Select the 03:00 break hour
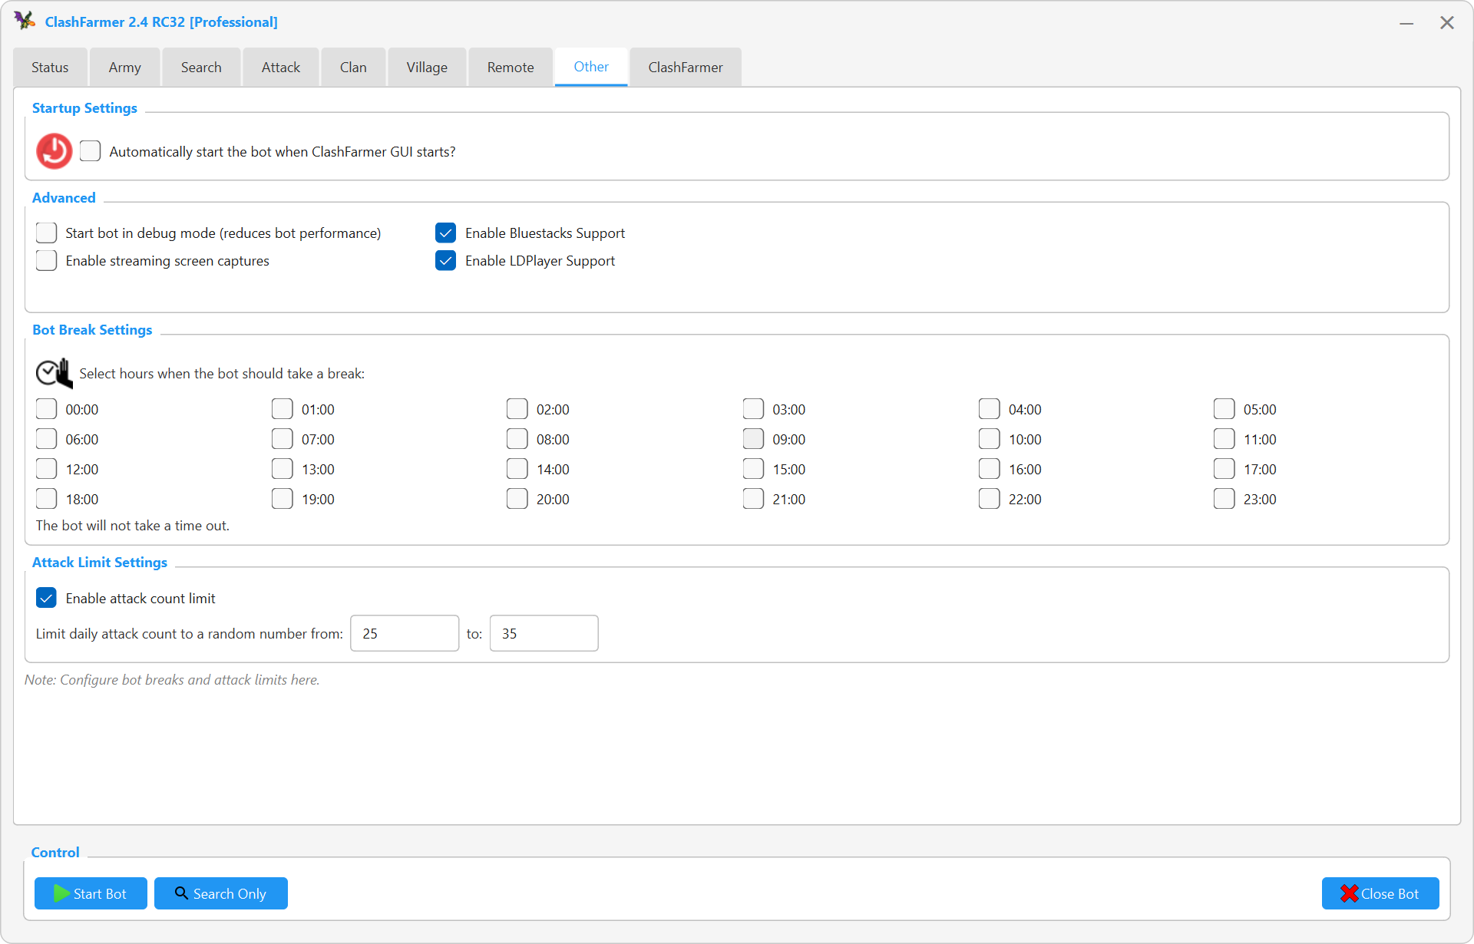Screen dimensions: 1474x944 pos(753,408)
